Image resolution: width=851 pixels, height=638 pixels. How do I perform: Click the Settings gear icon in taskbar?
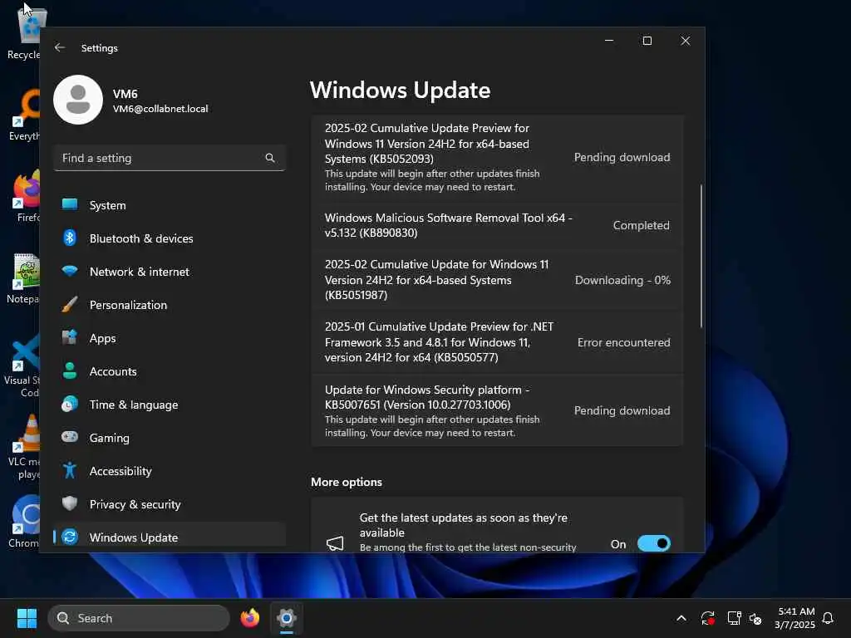287,618
